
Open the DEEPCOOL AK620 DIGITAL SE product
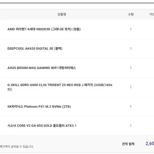tap(35, 49)
